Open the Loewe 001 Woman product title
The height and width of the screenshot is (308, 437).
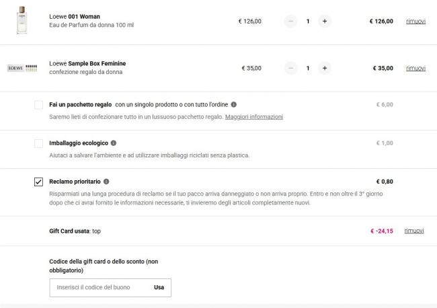pyautogui.click(x=74, y=15)
